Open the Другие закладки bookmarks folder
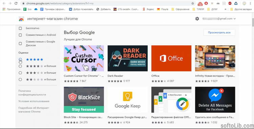The width and height of the screenshot is (254, 129). [x=241, y=9]
